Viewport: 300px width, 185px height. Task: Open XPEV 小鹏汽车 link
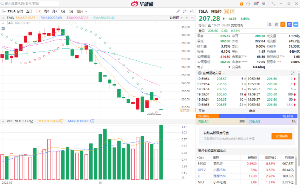[x=219, y=170]
